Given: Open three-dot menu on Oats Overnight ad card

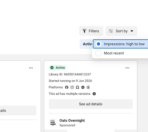Looking at the screenshot, I should click(127, 68).
